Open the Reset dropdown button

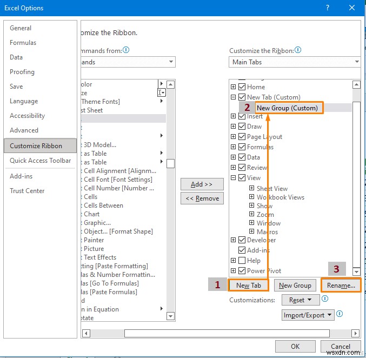tap(301, 300)
